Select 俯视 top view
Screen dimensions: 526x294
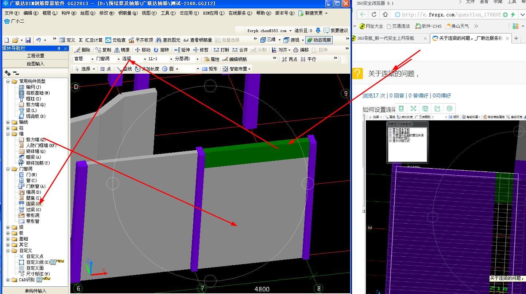(291, 40)
